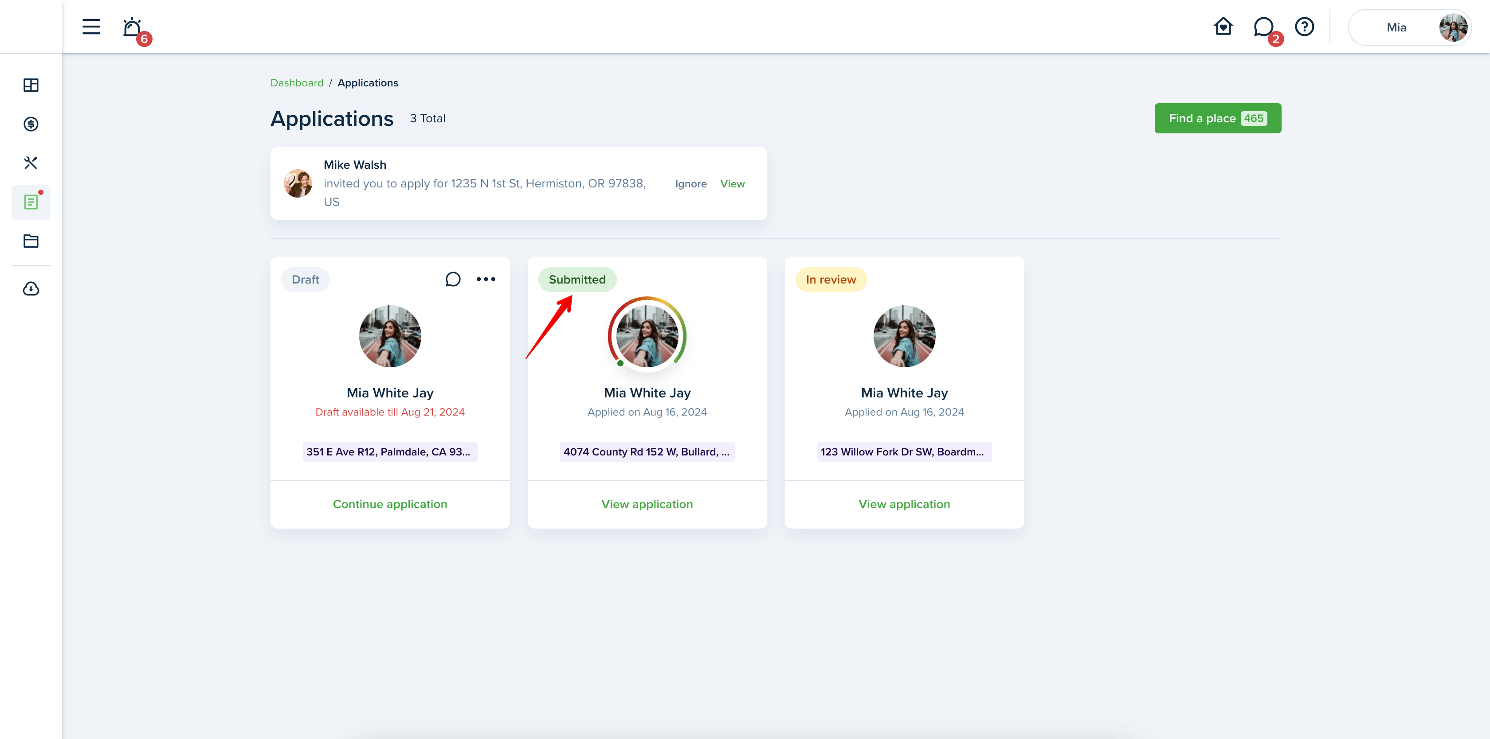
Task: Click address 123 Willow Fork Dr SW
Action: (903, 452)
